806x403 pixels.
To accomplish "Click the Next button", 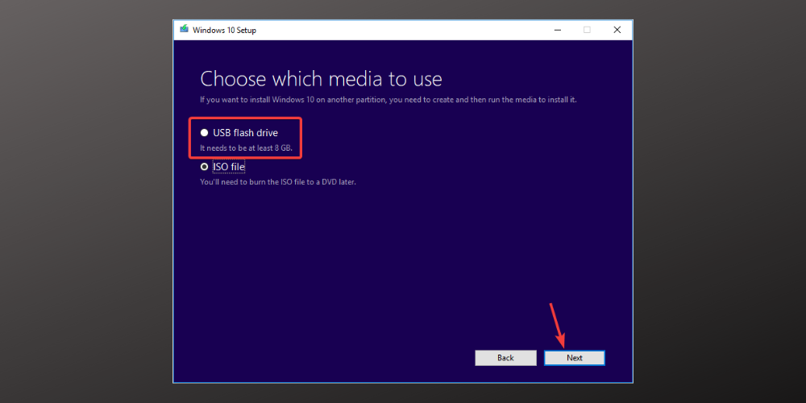I will (x=574, y=358).
